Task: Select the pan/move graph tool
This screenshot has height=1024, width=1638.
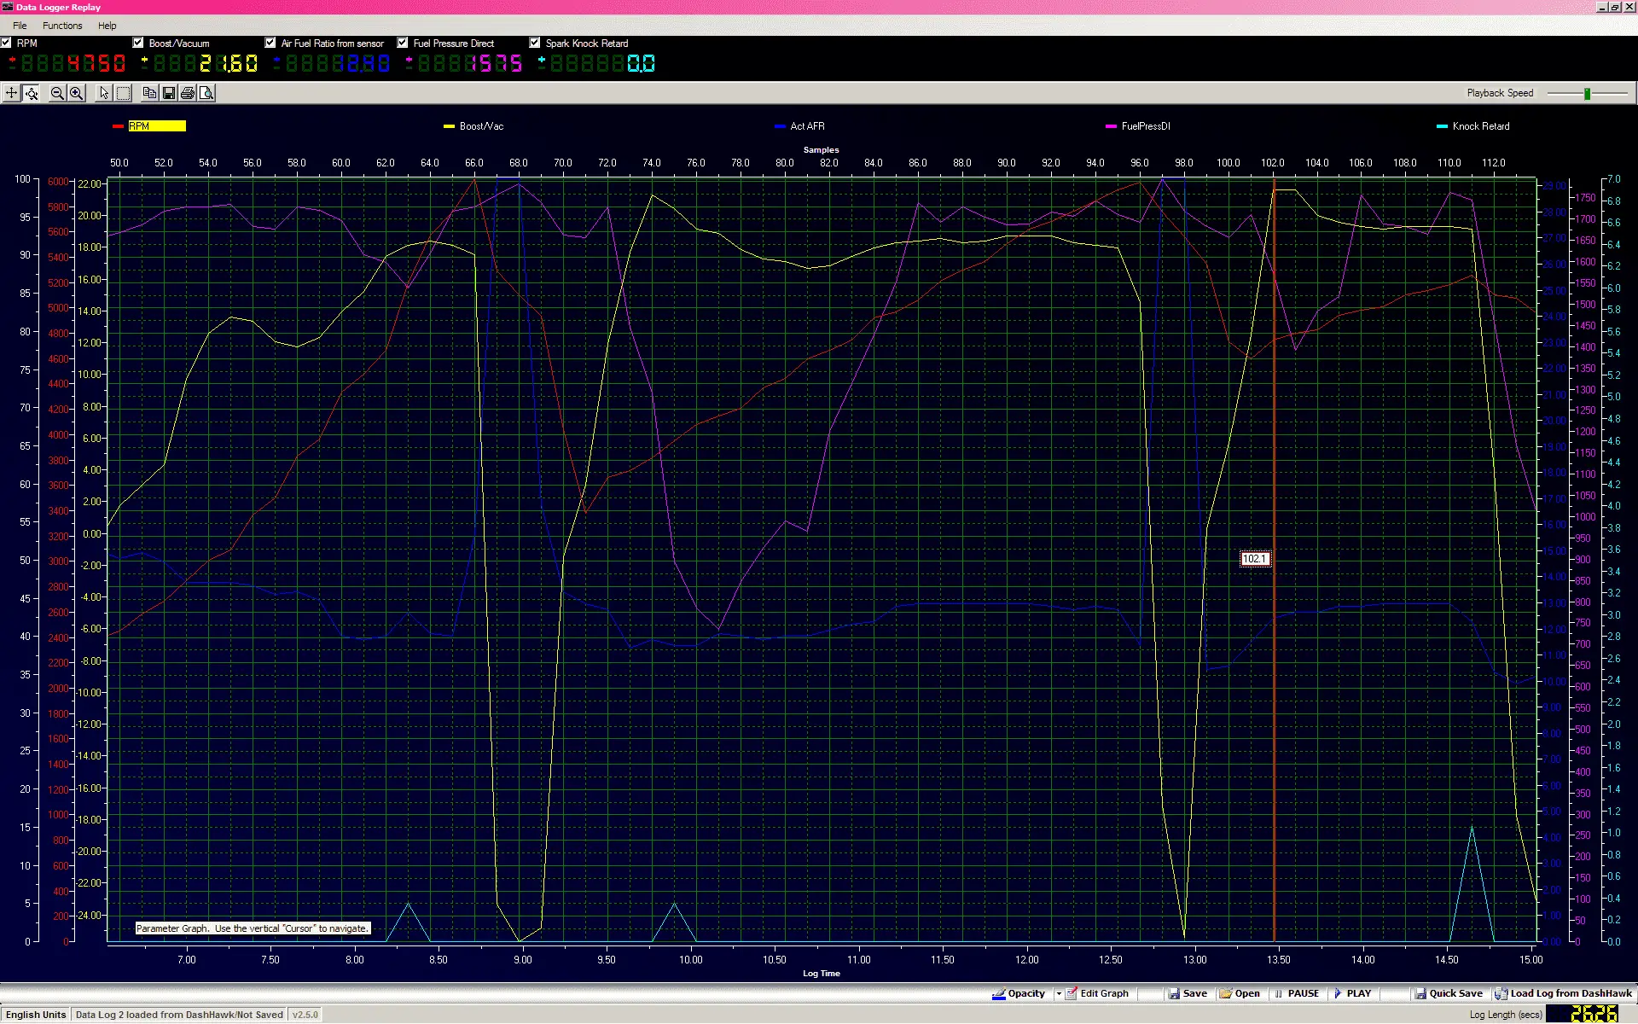Action: (12, 93)
